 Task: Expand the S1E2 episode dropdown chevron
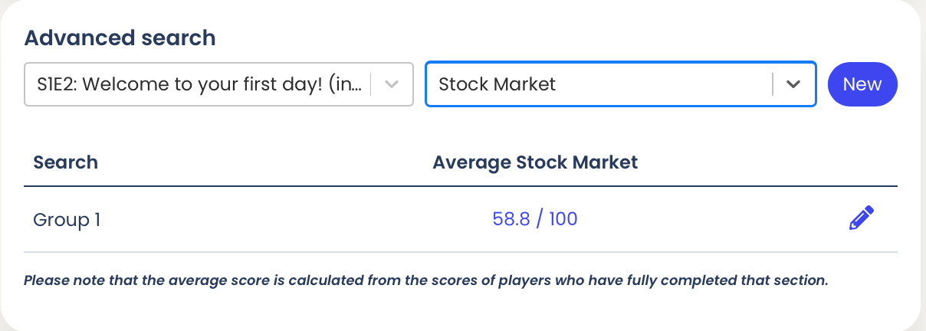coord(392,84)
